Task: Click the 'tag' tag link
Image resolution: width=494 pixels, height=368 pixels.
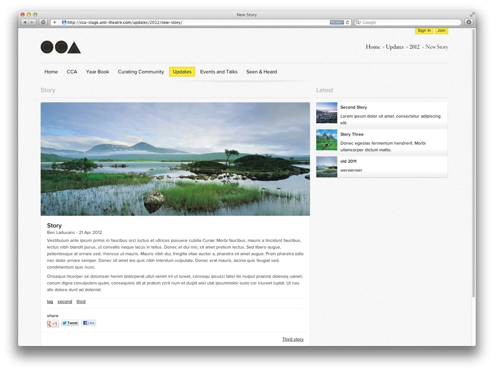Action: click(x=50, y=302)
